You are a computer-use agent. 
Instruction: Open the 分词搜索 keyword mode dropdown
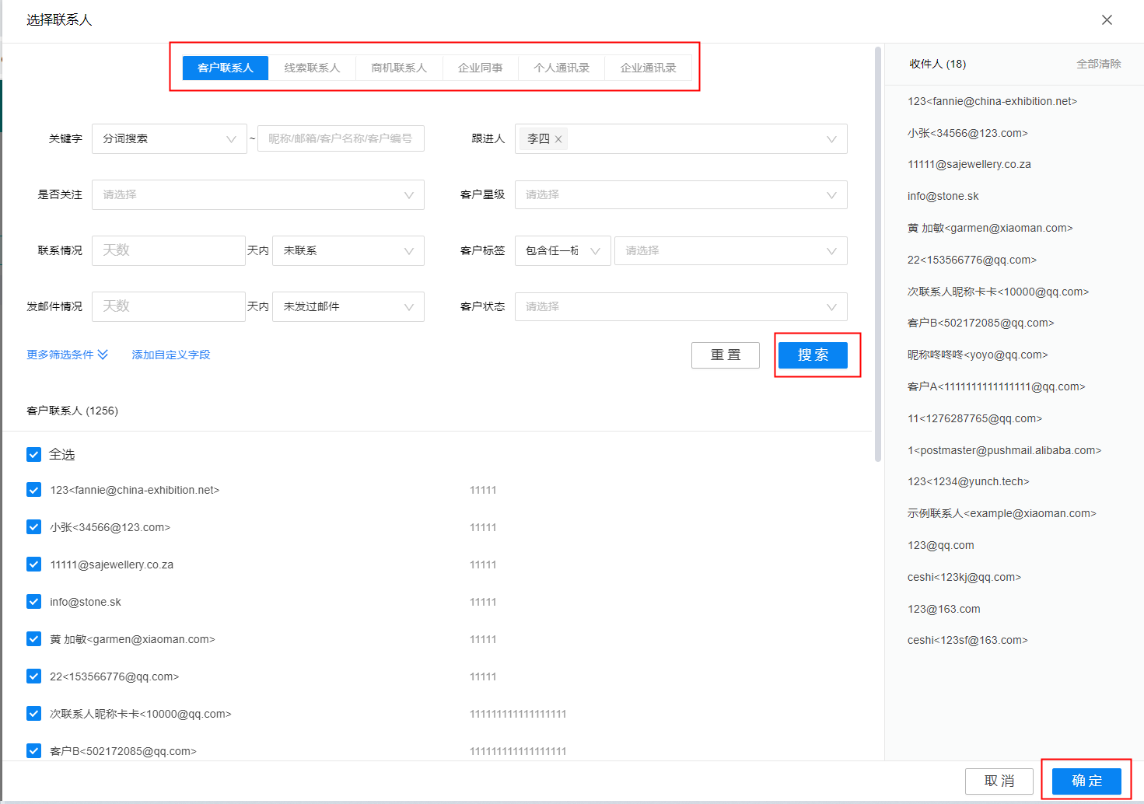pyautogui.click(x=169, y=138)
